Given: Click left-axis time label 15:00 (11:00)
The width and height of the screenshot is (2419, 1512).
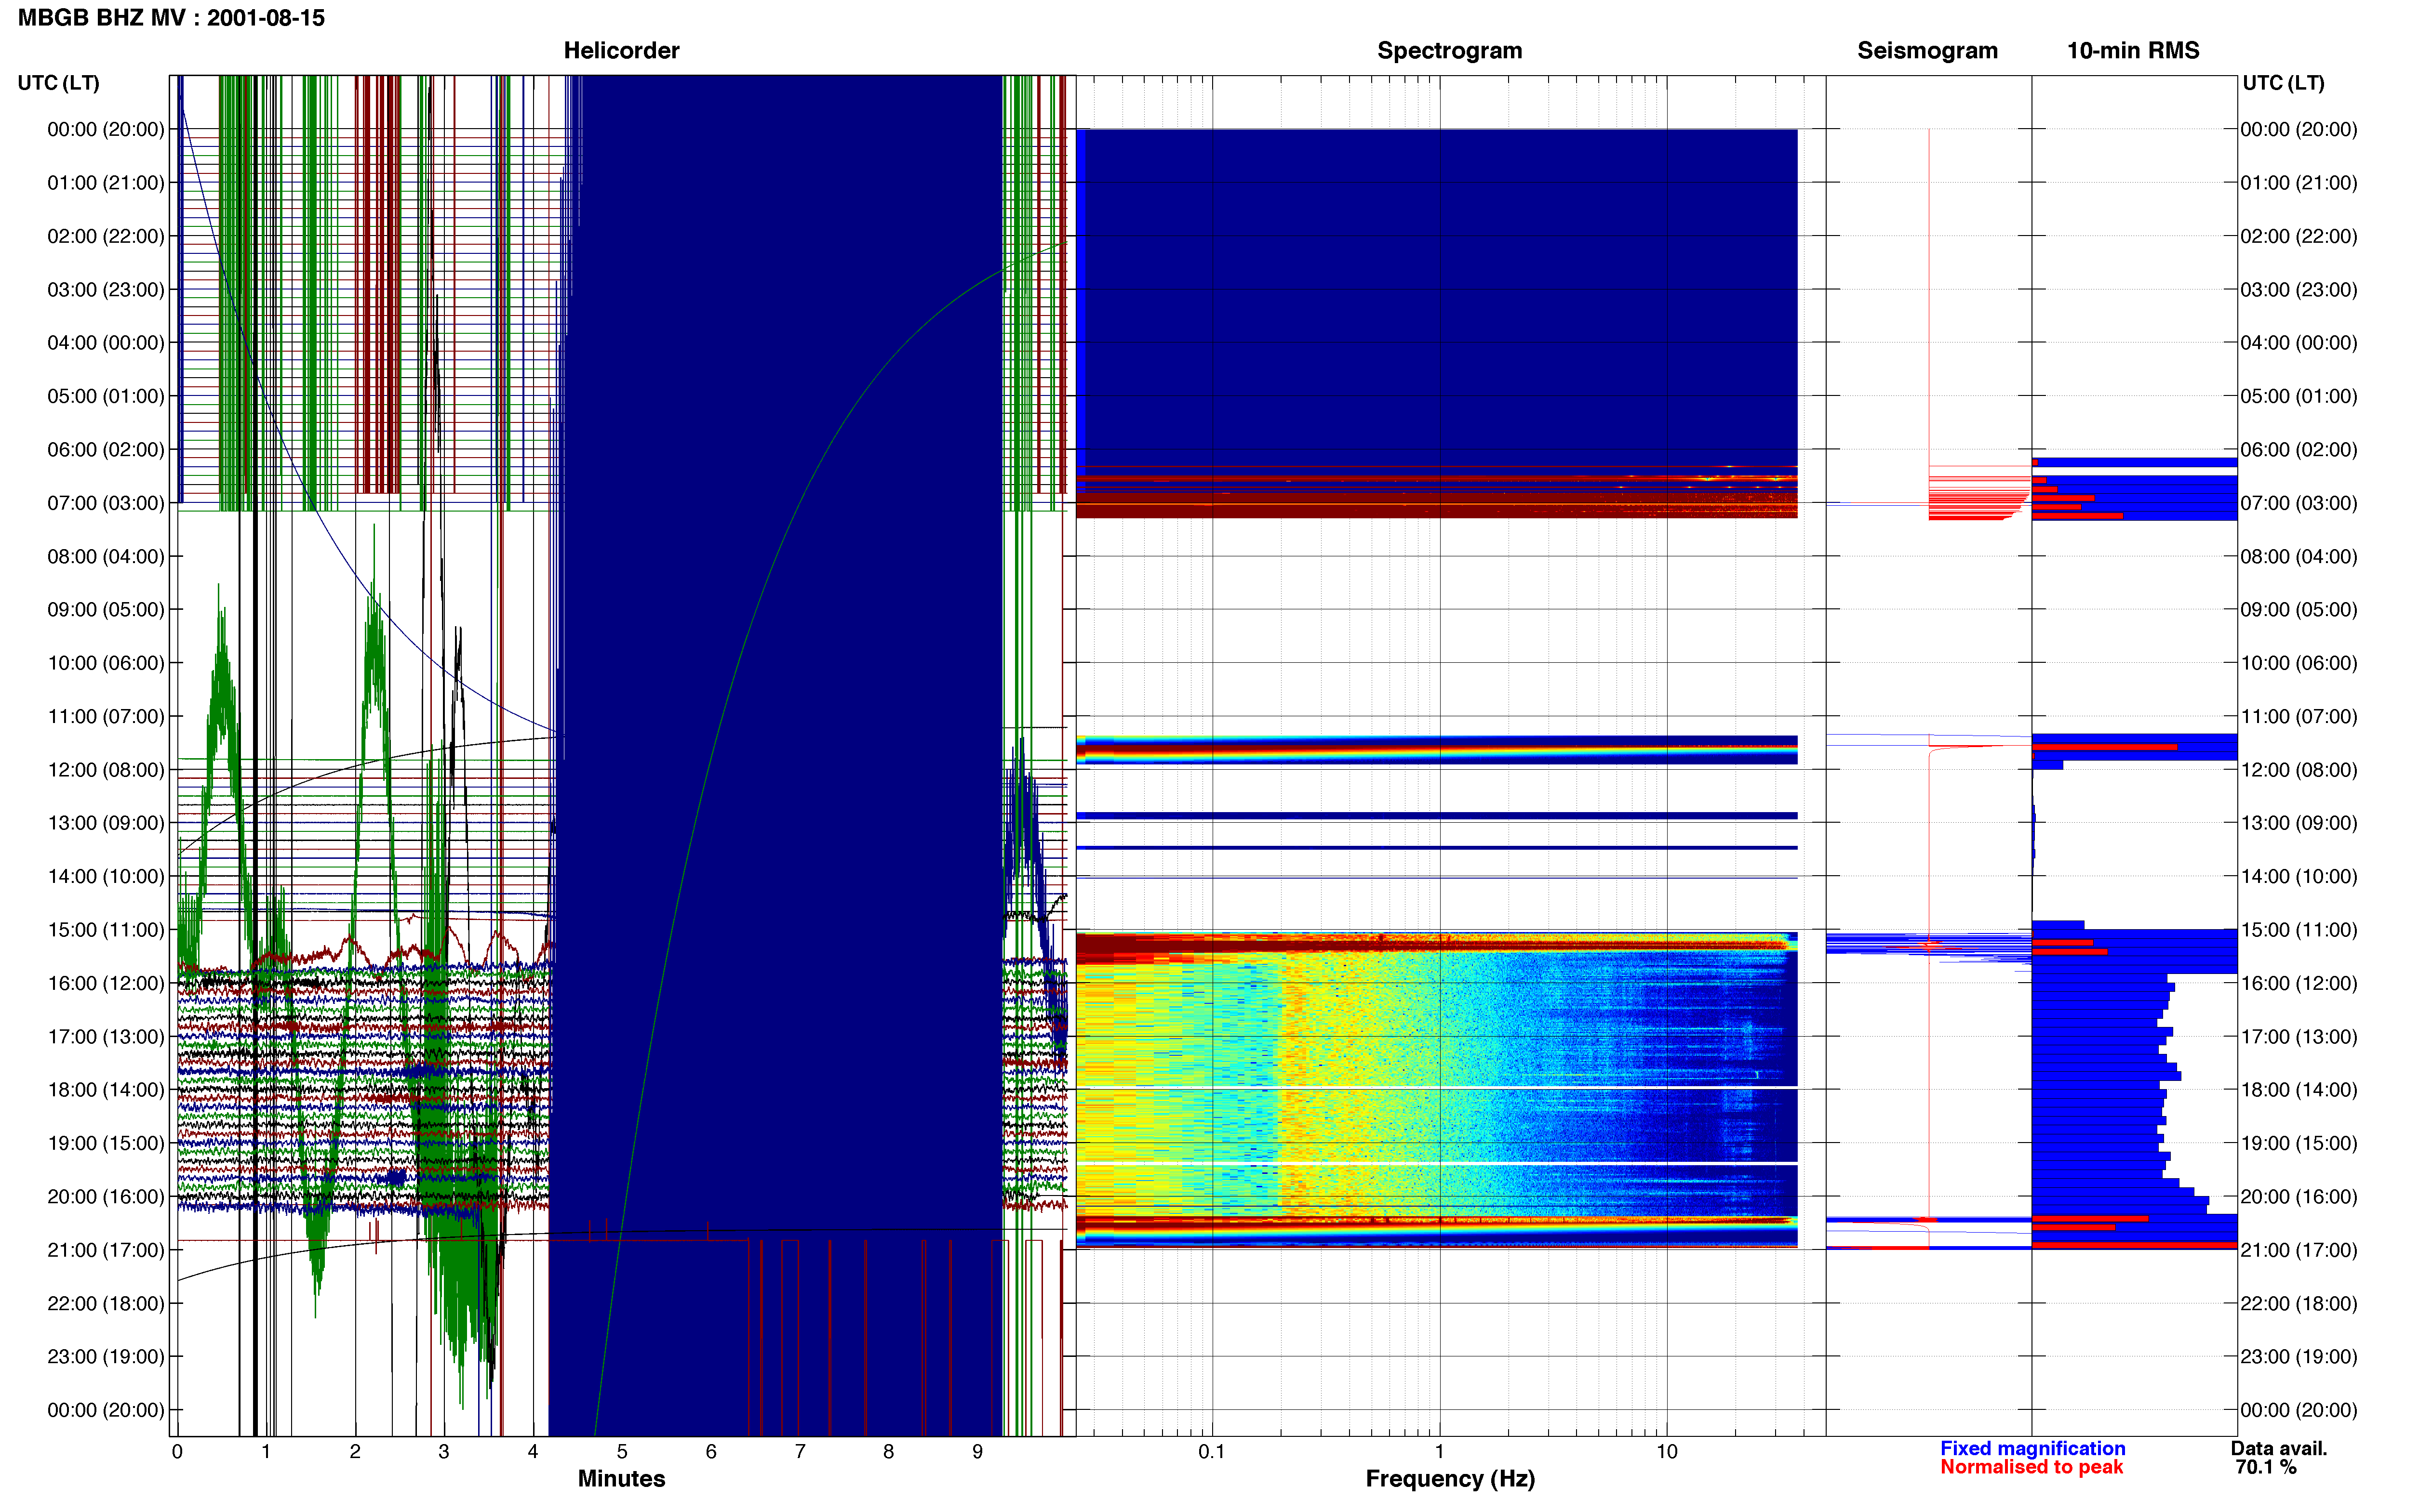Looking at the screenshot, I should 106,930.
